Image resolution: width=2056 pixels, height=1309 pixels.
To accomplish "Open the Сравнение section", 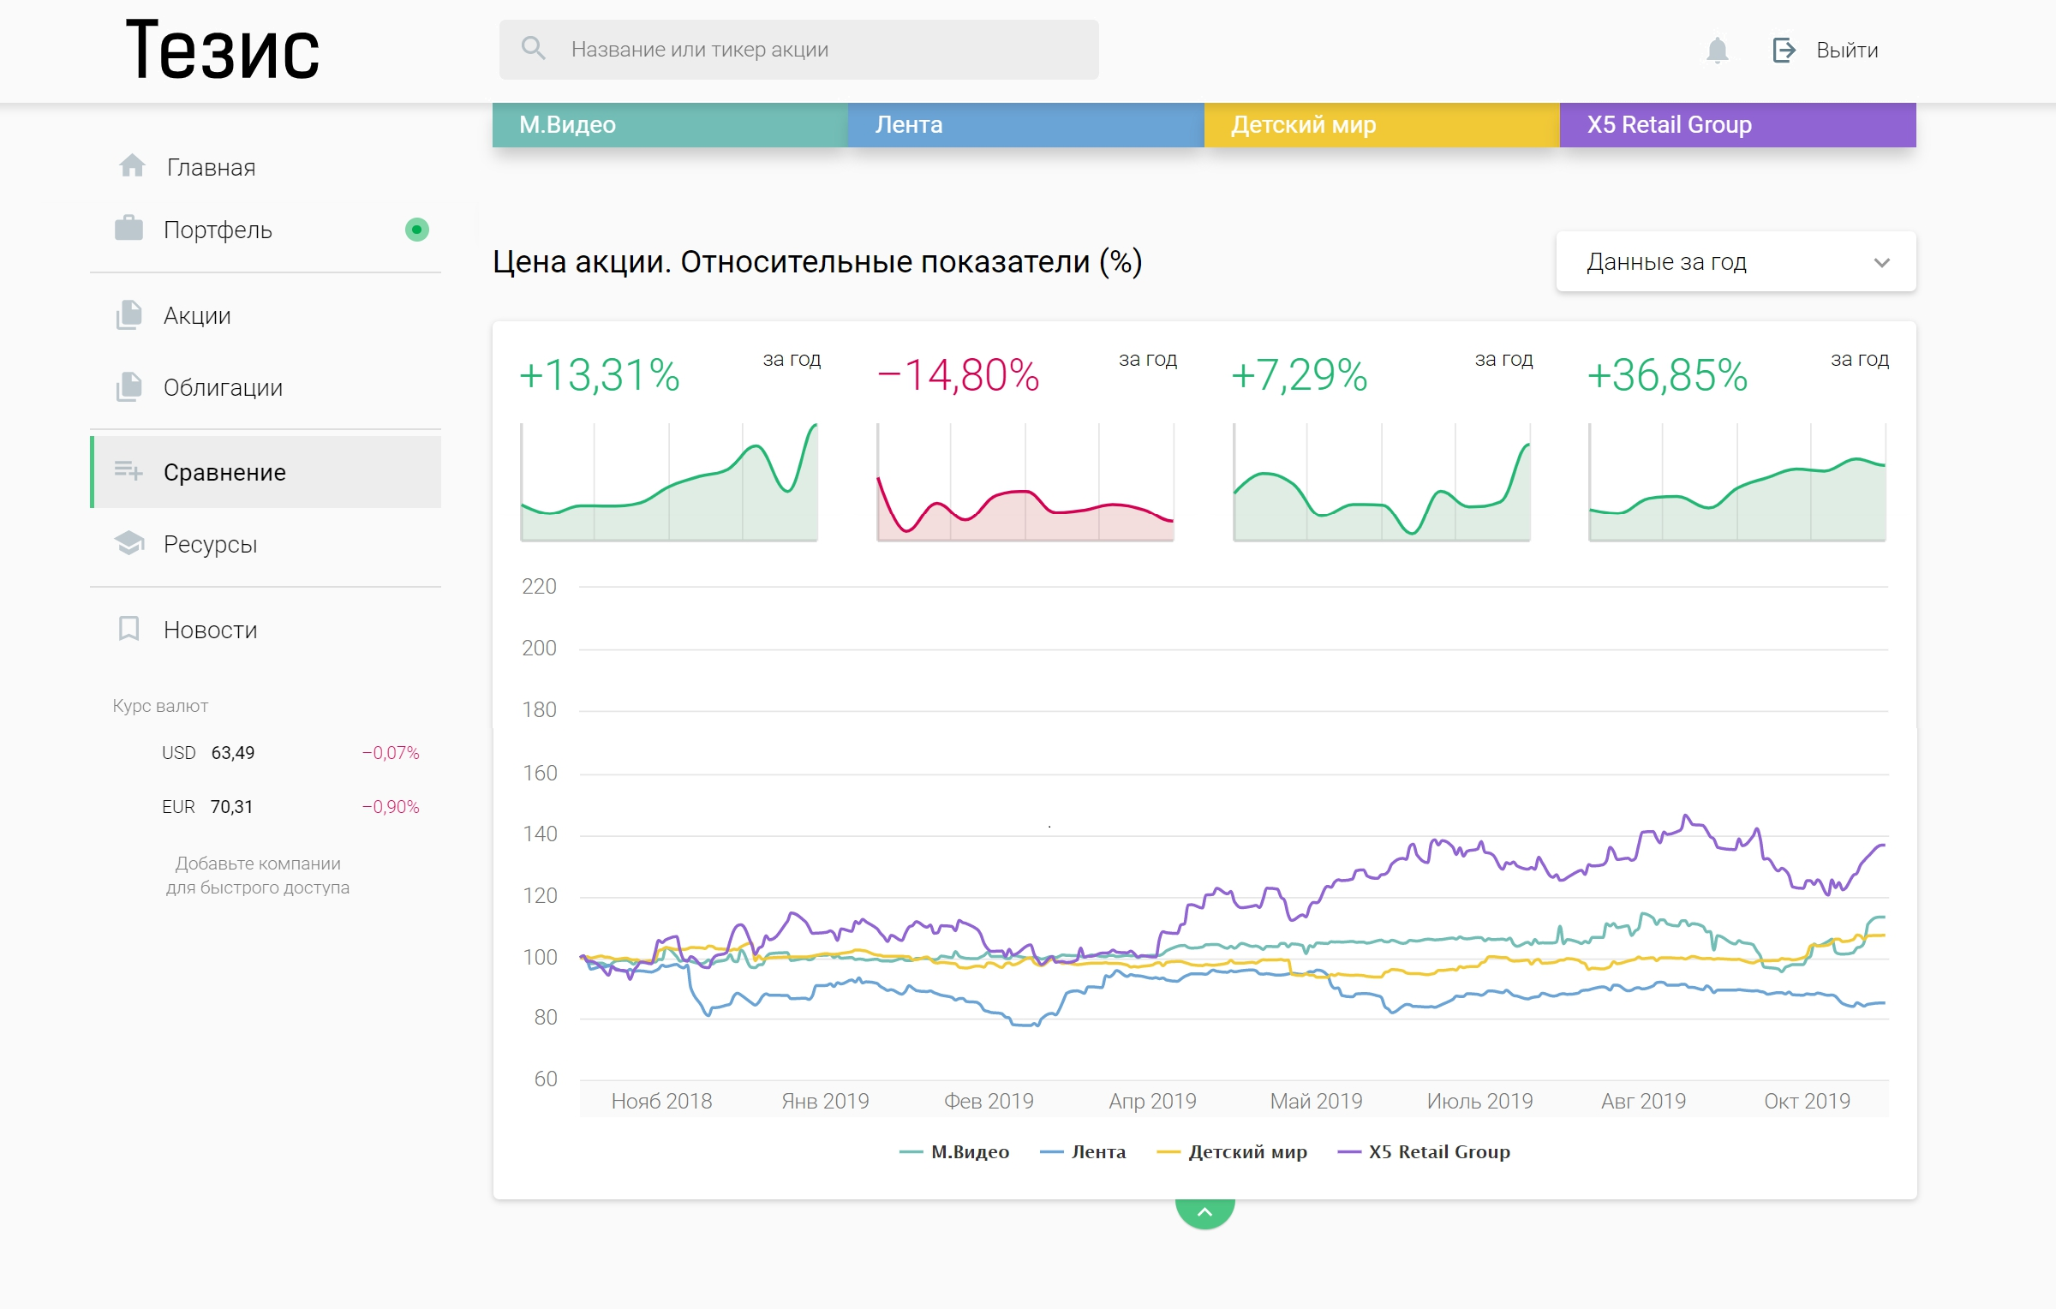I will point(266,472).
